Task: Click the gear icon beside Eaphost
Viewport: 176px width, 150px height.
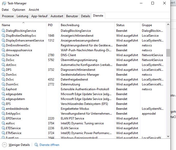Action: (x=3, y=89)
